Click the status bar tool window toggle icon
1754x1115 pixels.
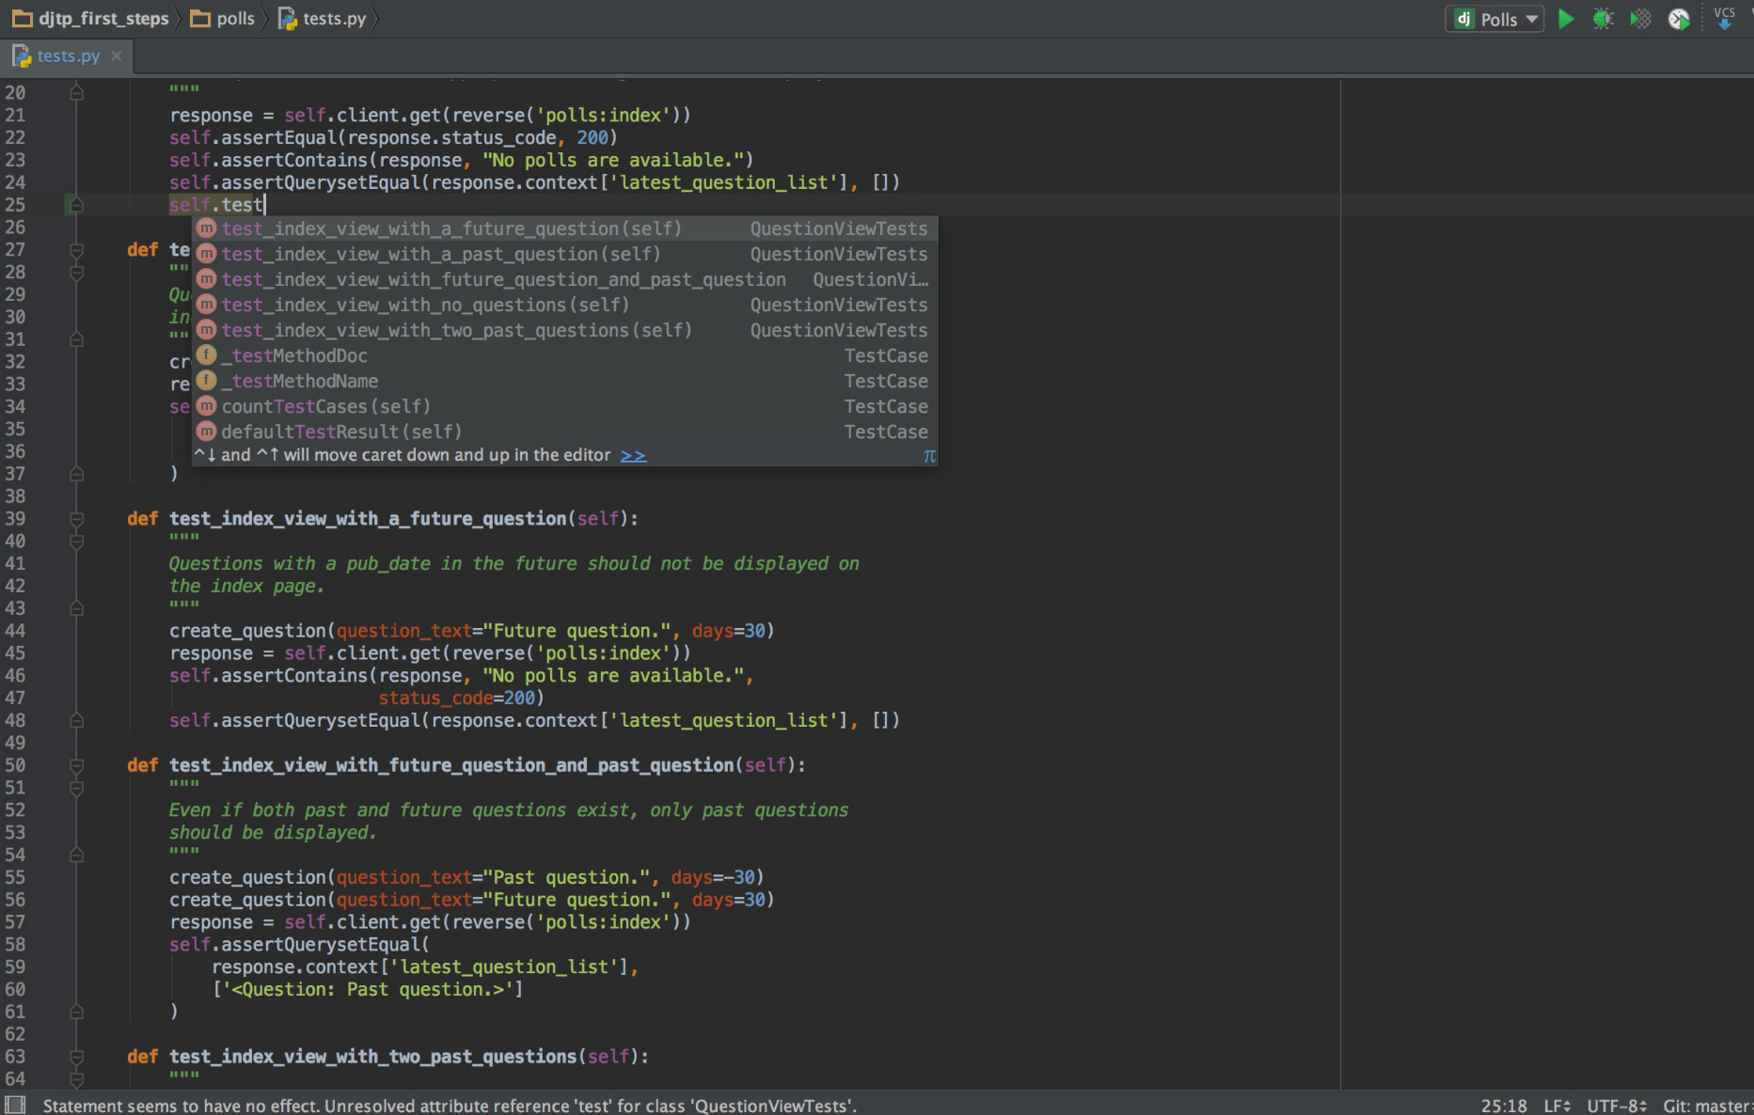[15, 1105]
